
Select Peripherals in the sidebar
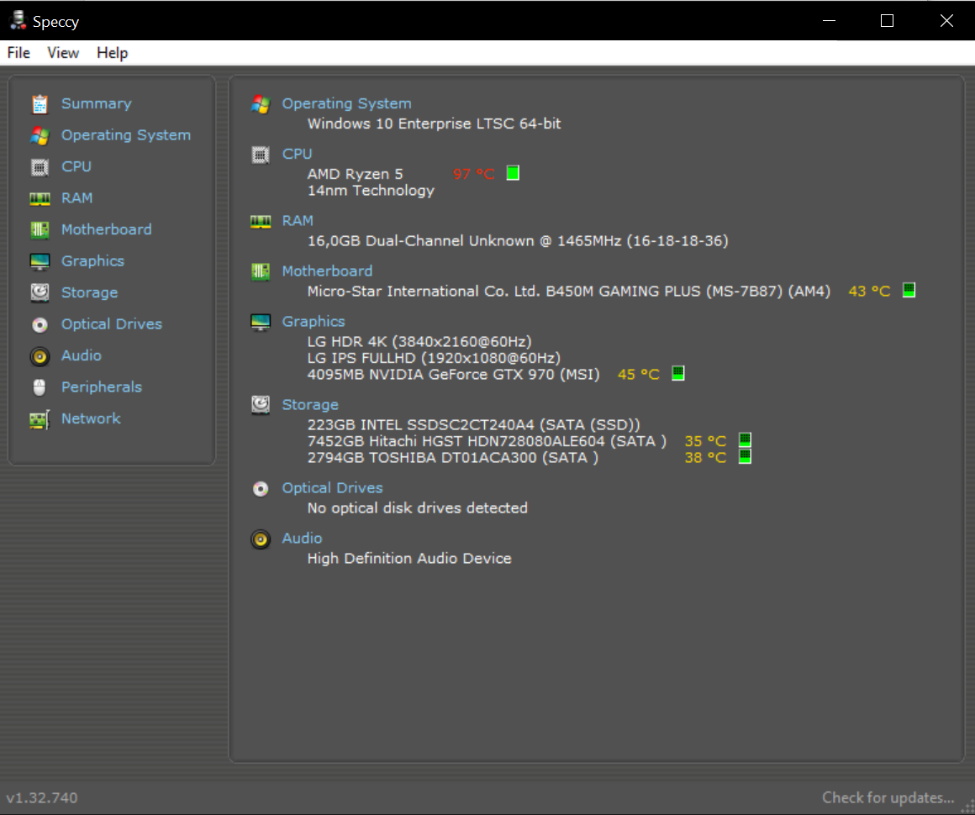point(102,387)
